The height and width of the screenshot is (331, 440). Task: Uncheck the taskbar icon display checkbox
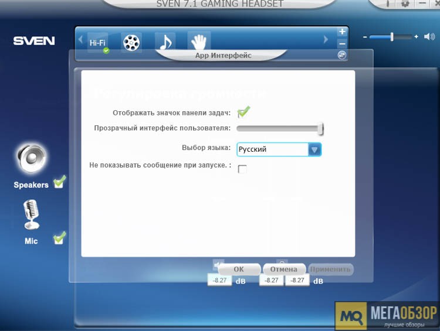243,112
